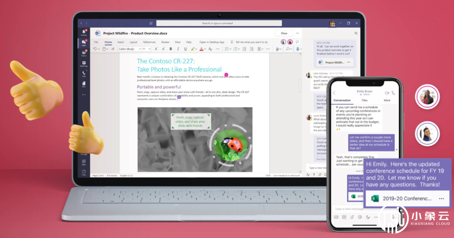The width and height of the screenshot is (454, 238).
Task: Go back from the phone chat with Emily
Action: click(334, 93)
